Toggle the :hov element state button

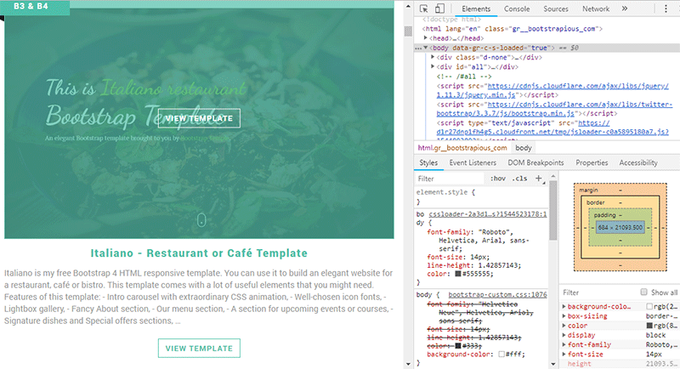tap(498, 179)
